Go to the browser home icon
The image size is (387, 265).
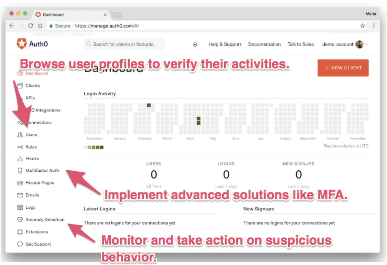point(40,26)
